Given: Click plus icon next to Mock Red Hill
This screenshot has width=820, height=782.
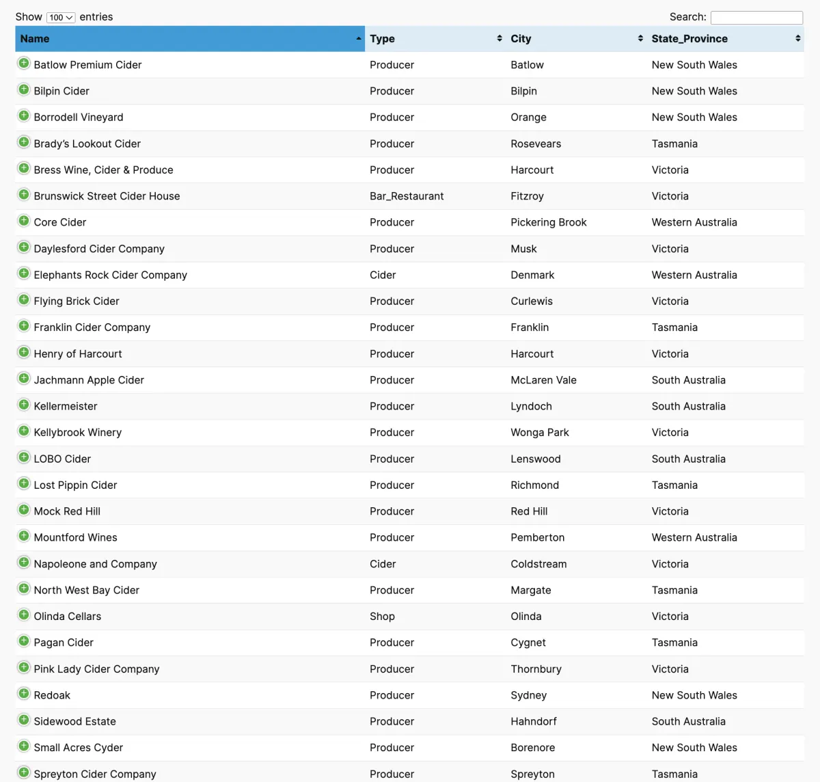Looking at the screenshot, I should point(24,510).
